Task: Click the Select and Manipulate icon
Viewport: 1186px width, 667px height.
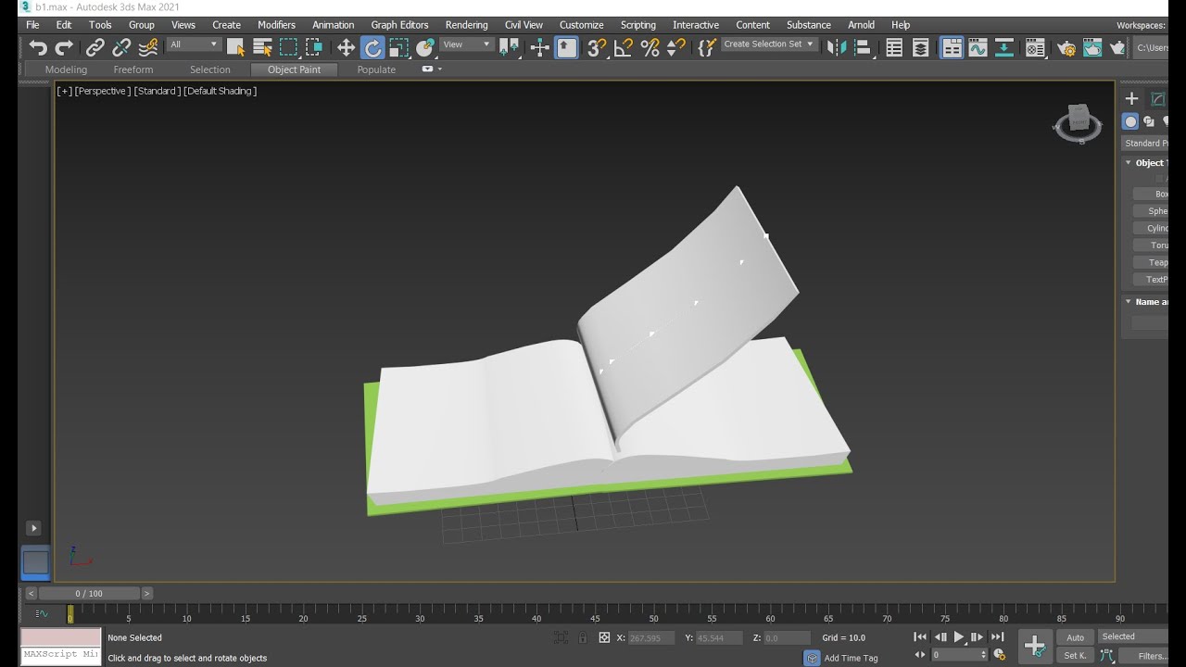Action: [x=540, y=47]
